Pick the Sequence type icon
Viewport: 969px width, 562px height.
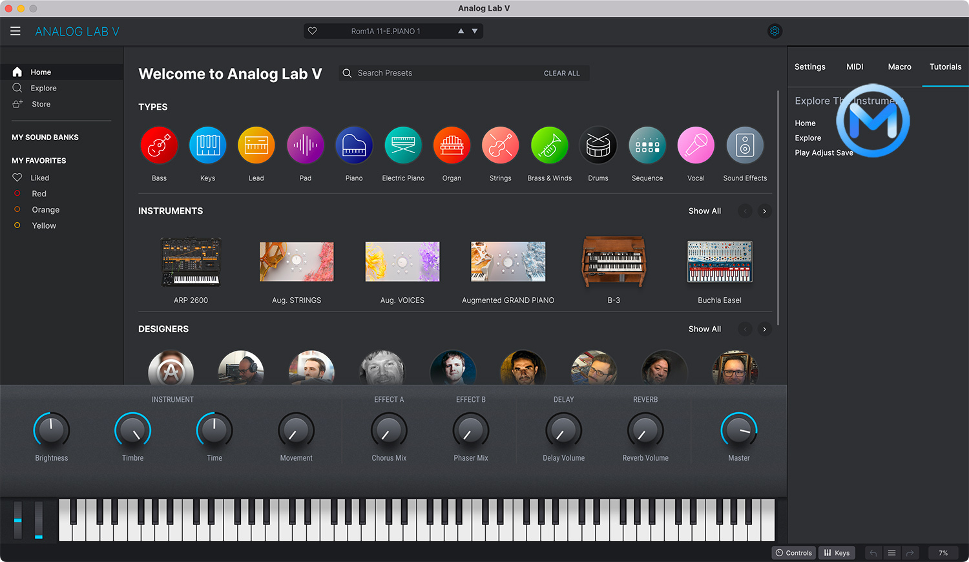pyautogui.click(x=647, y=145)
